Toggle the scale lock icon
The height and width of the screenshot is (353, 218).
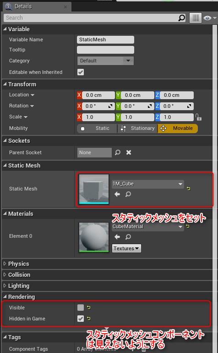[198, 117]
